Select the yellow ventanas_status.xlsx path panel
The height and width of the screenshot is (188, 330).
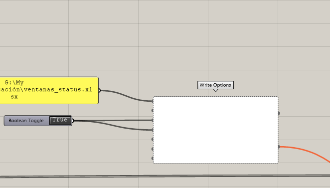49,90
